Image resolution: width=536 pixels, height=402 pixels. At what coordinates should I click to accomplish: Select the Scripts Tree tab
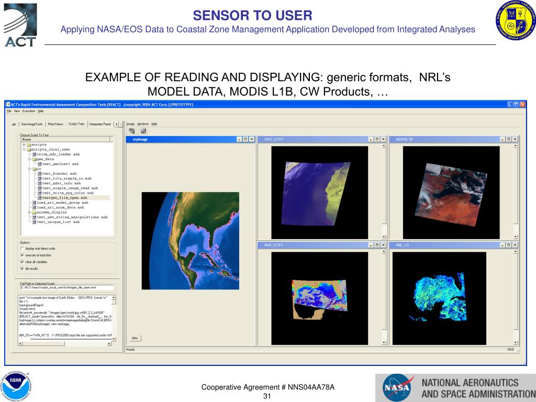point(76,124)
